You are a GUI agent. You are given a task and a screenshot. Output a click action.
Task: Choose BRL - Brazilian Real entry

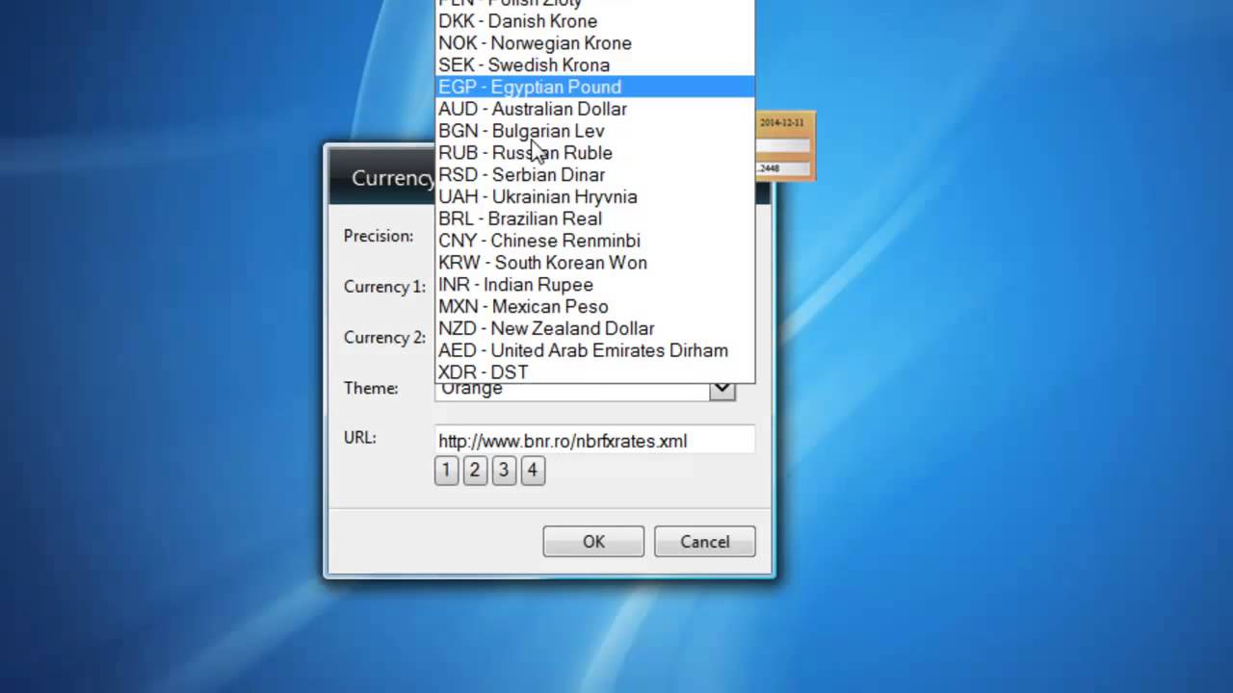594,218
